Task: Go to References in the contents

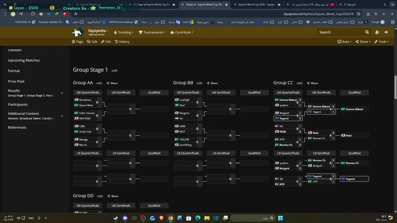Action: [17, 128]
